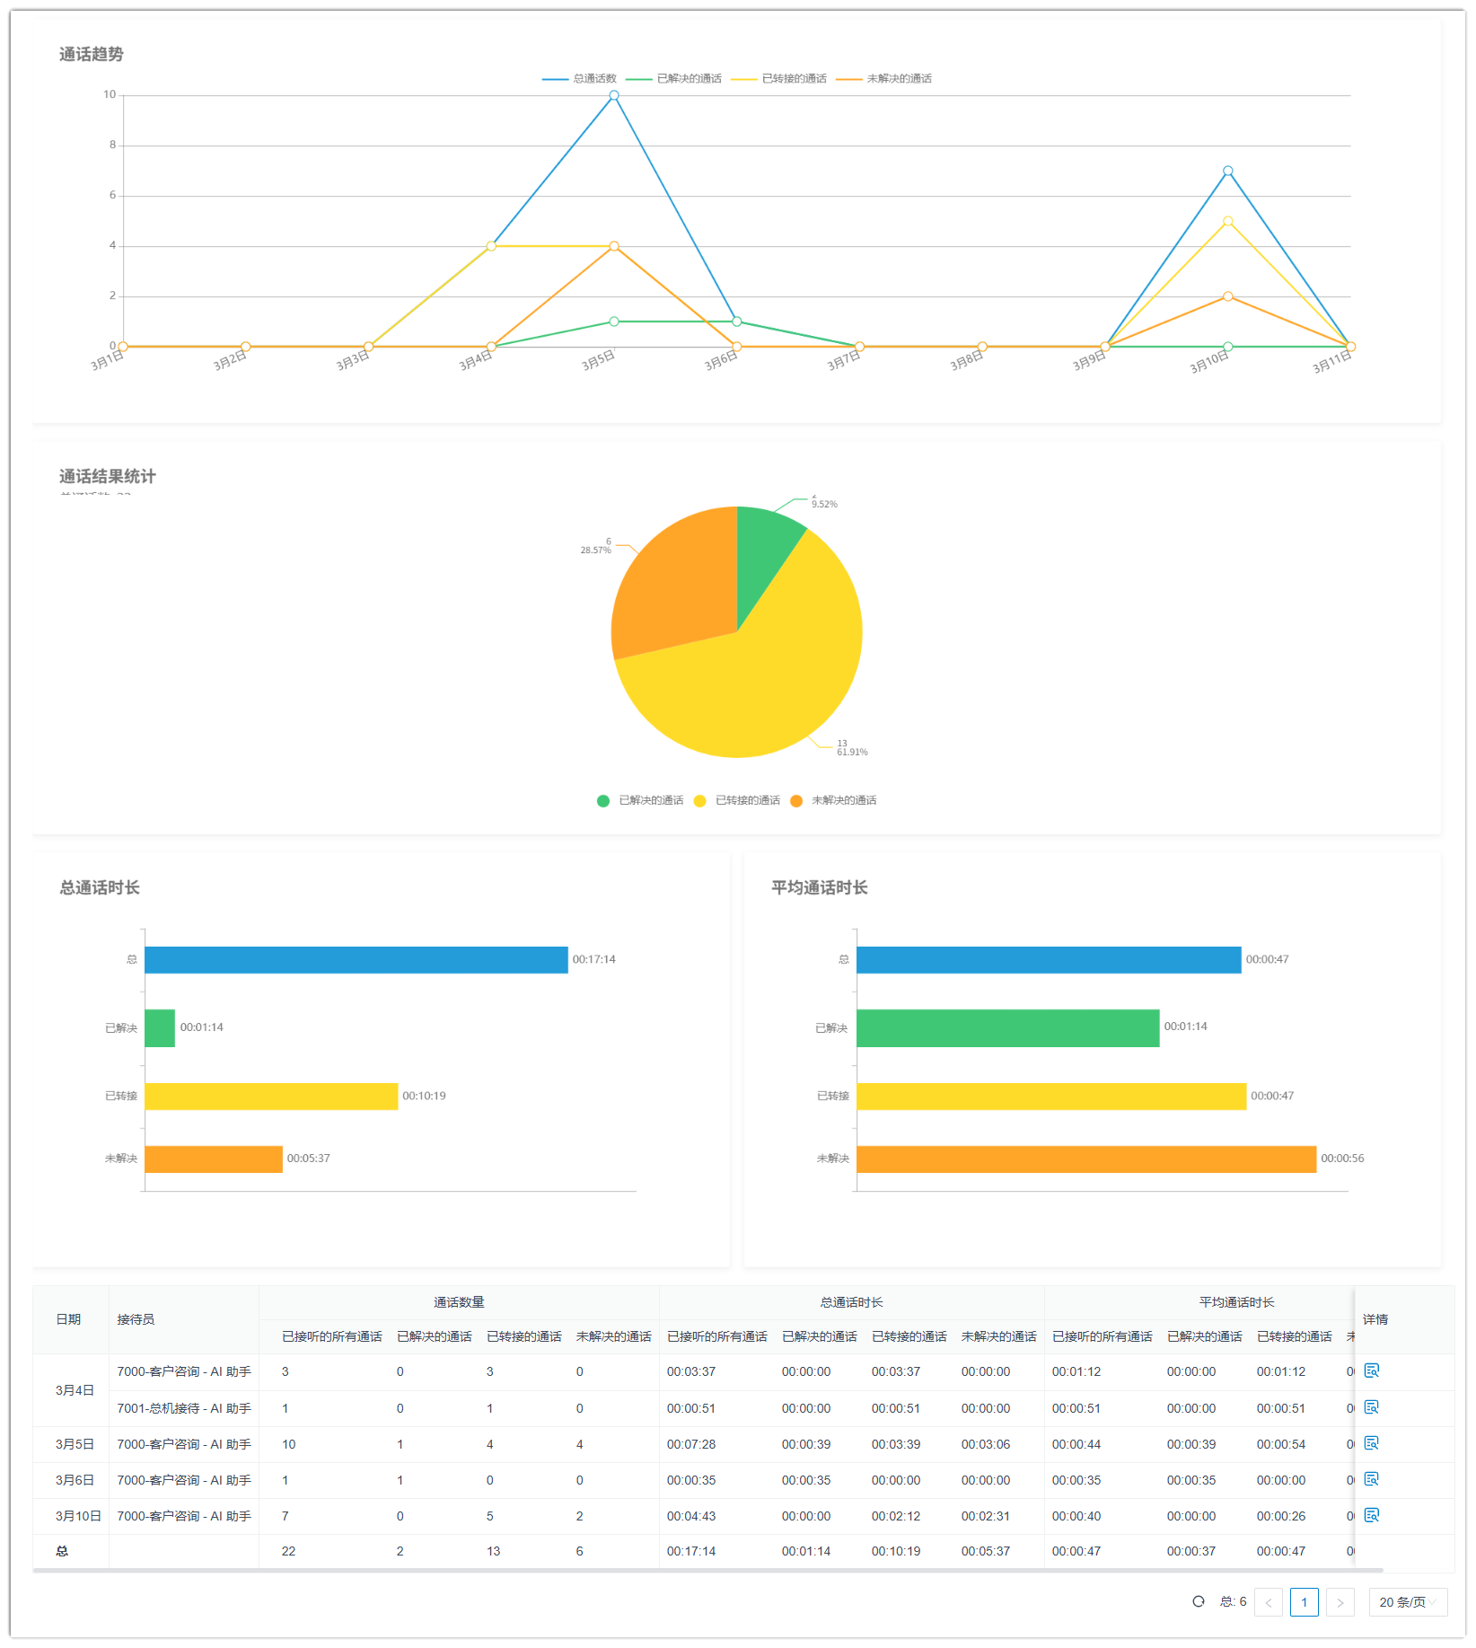Click the table refresh icon beside 总: 6
1476x1648 pixels.
[x=1198, y=1601]
